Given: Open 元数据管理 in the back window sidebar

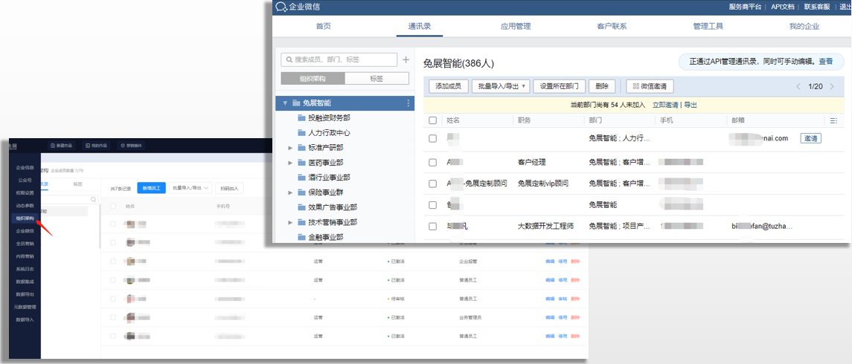Looking at the screenshot, I should [x=25, y=307].
